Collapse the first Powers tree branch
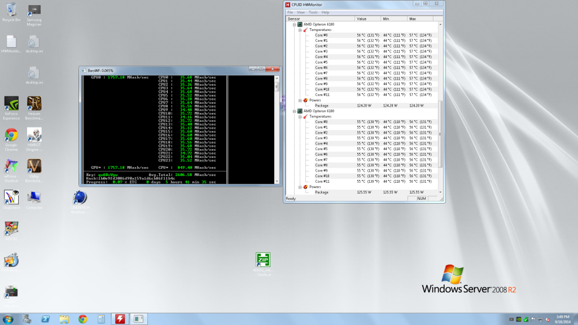This screenshot has height=325, width=578. click(300, 100)
